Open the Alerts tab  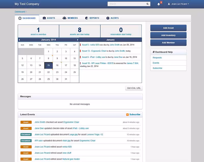click(x=112, y=18)
